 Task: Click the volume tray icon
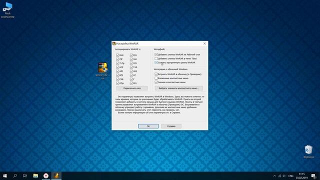coord(284,176)
